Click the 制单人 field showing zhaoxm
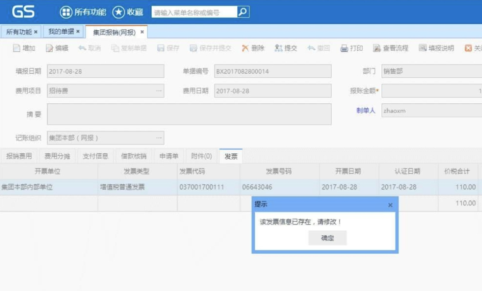 [432, 110]
